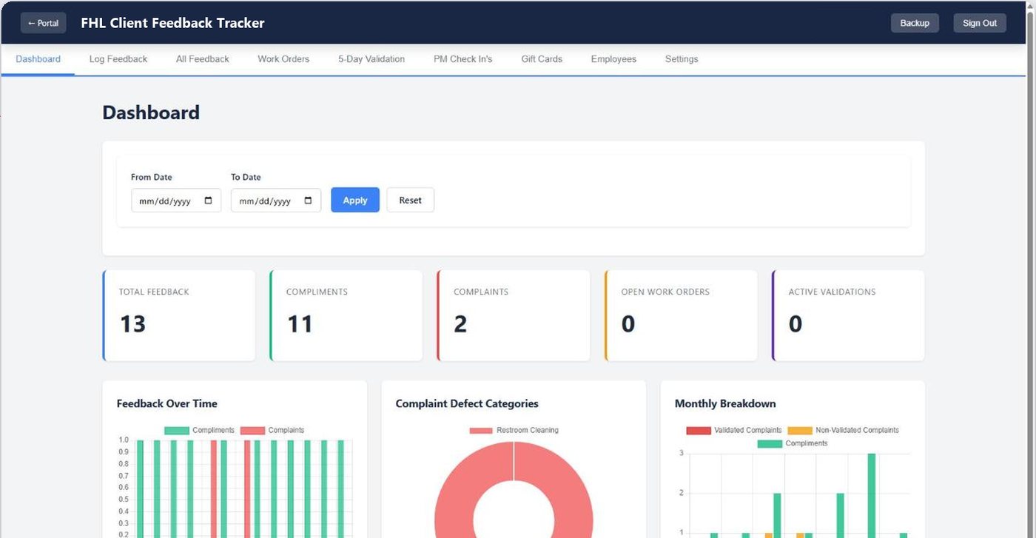Image resolution: width=1036 pixels, height=538 pixels.
Task: Click the Complaint Defect Categories title
Action: [x=467, y=403]
